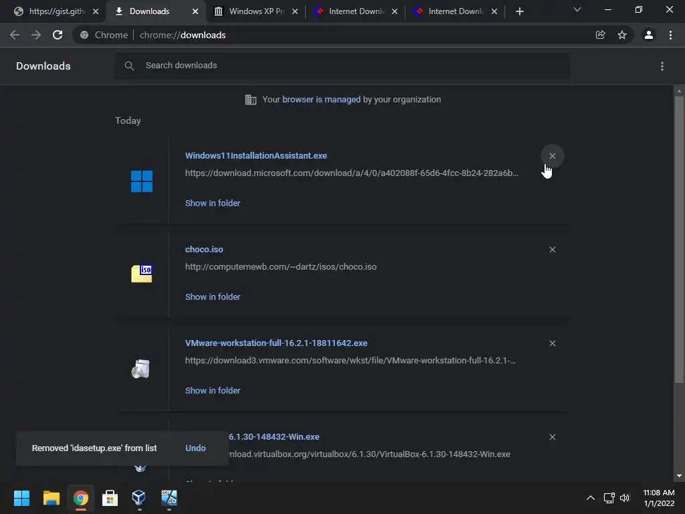The width and height of the screenshot is (685, 514).
Task: Click into the Search downloads field
Action: (x=342, y=66)
